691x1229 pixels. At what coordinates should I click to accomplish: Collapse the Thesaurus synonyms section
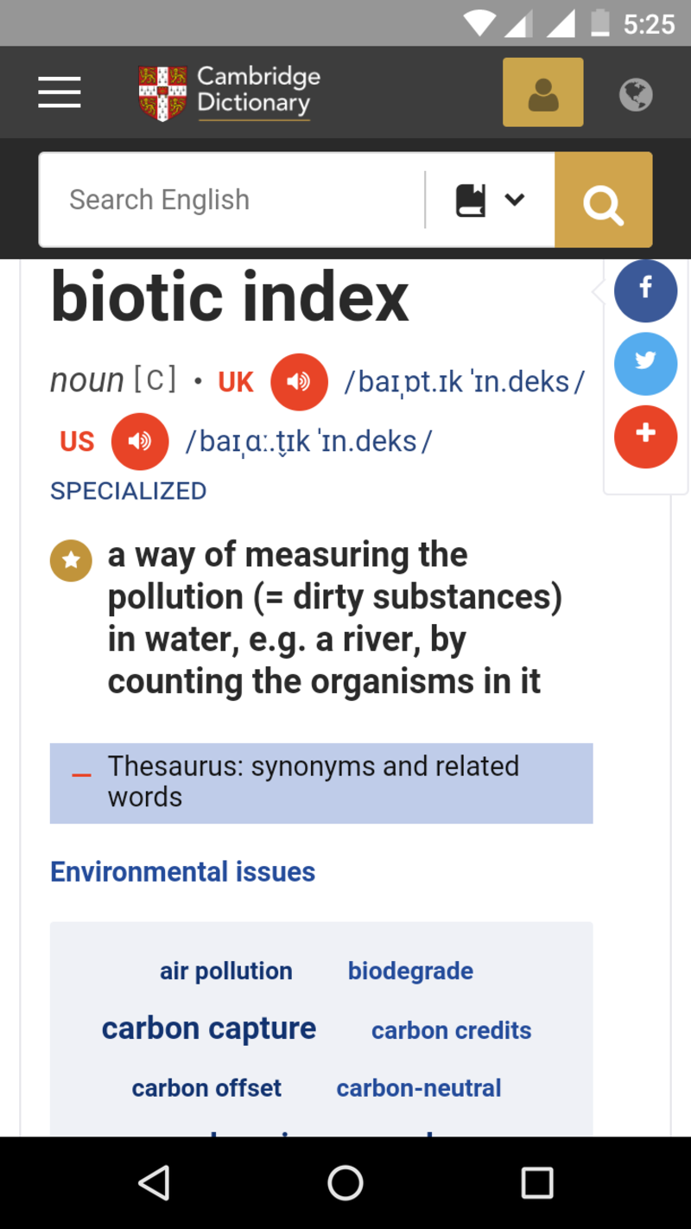coord(80,776)
